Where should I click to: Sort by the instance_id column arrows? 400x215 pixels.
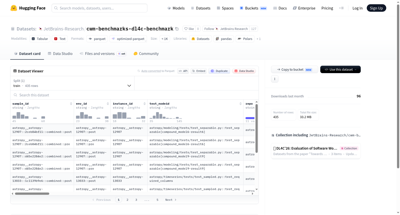click(144, 104)
